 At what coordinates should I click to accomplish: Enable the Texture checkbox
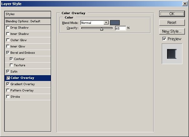click(12, 65)
